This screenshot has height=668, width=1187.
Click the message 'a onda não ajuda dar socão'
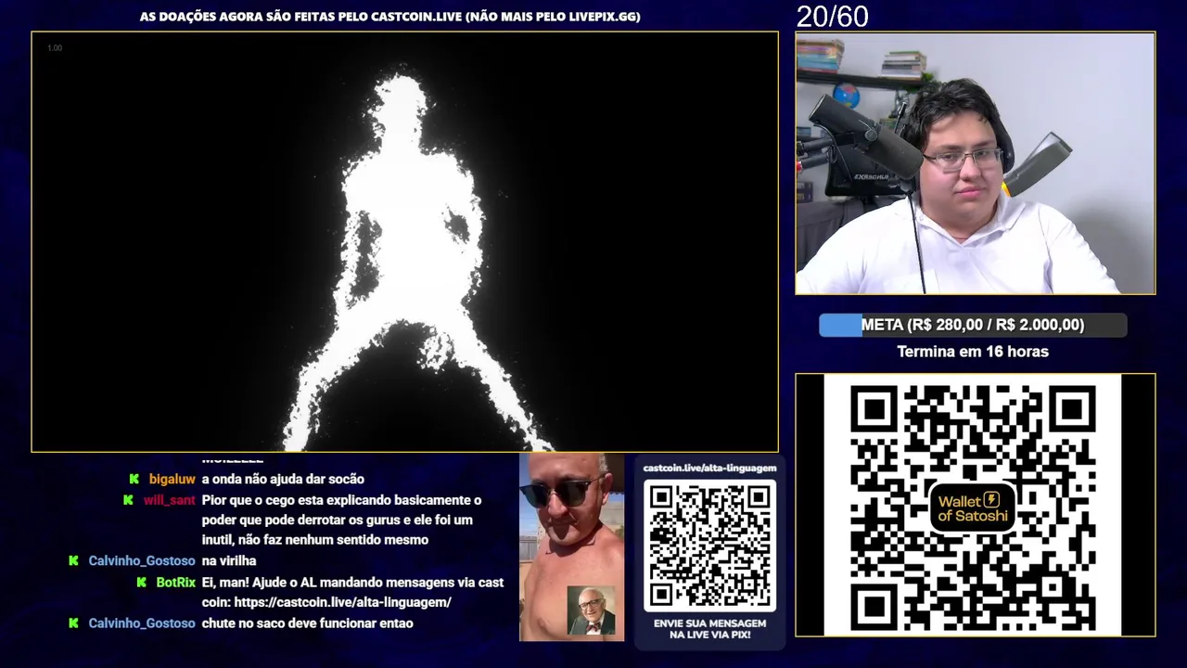pyautogui.click(x=283, y=480)
